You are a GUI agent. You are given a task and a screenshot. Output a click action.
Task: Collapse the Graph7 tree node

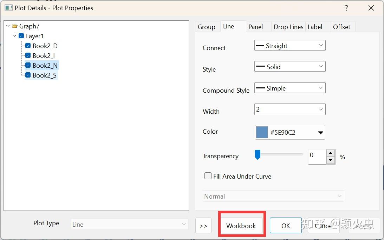point(8,26)
